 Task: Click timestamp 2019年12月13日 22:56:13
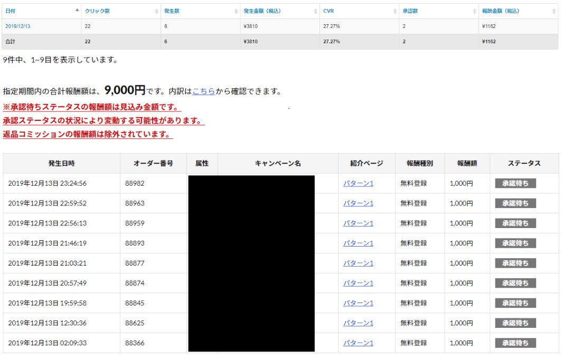click(48, 223)
